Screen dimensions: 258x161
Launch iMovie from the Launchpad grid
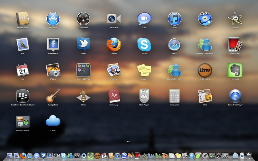point(235,19)
